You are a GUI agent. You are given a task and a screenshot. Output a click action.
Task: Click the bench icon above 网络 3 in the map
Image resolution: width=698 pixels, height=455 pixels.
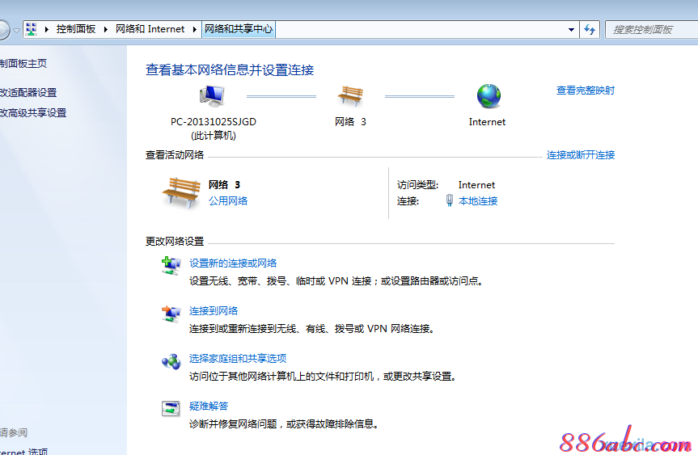click(x=350, y=96)
